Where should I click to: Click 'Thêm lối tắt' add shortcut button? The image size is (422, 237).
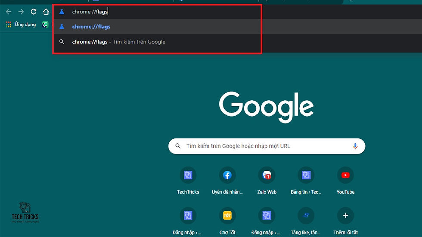(x=345, y=221)
